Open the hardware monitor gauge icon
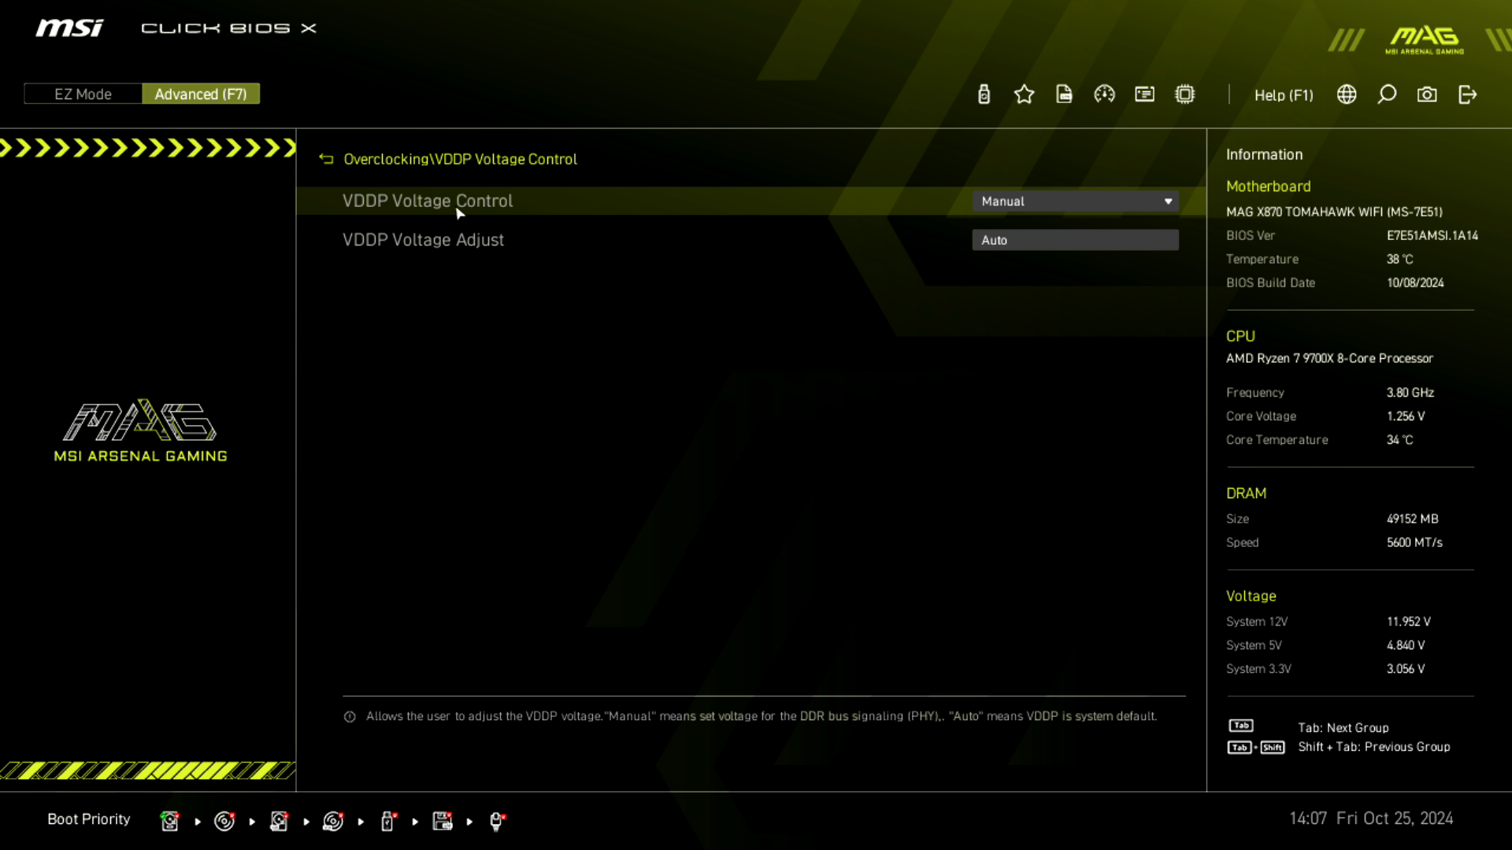This screenshot has width=1512, height=850. tap(1104, 94)
